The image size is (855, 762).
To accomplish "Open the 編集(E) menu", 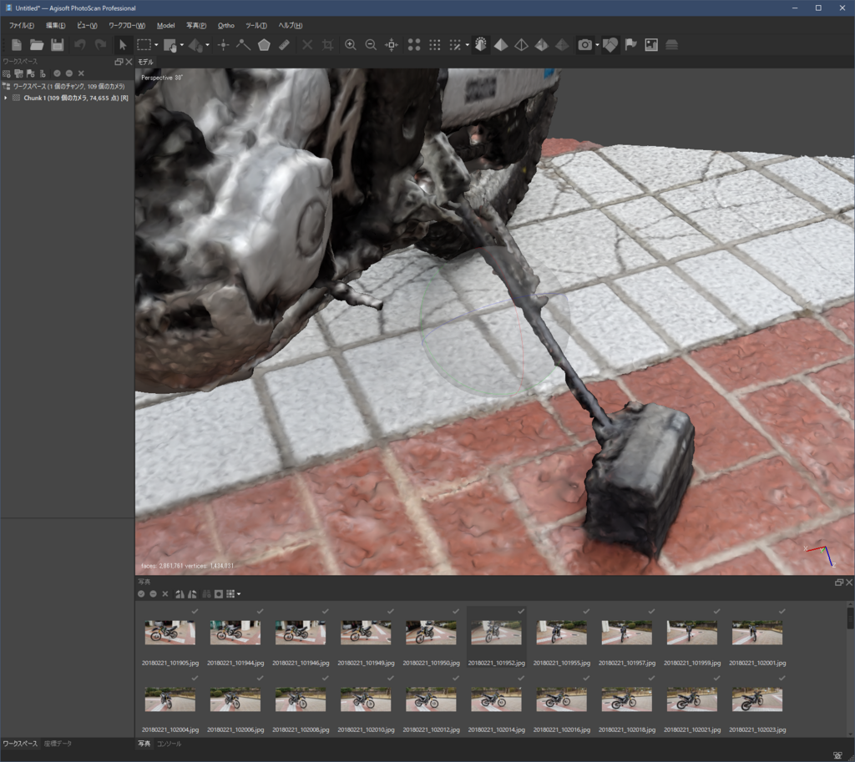I will [x=56, y=26].
